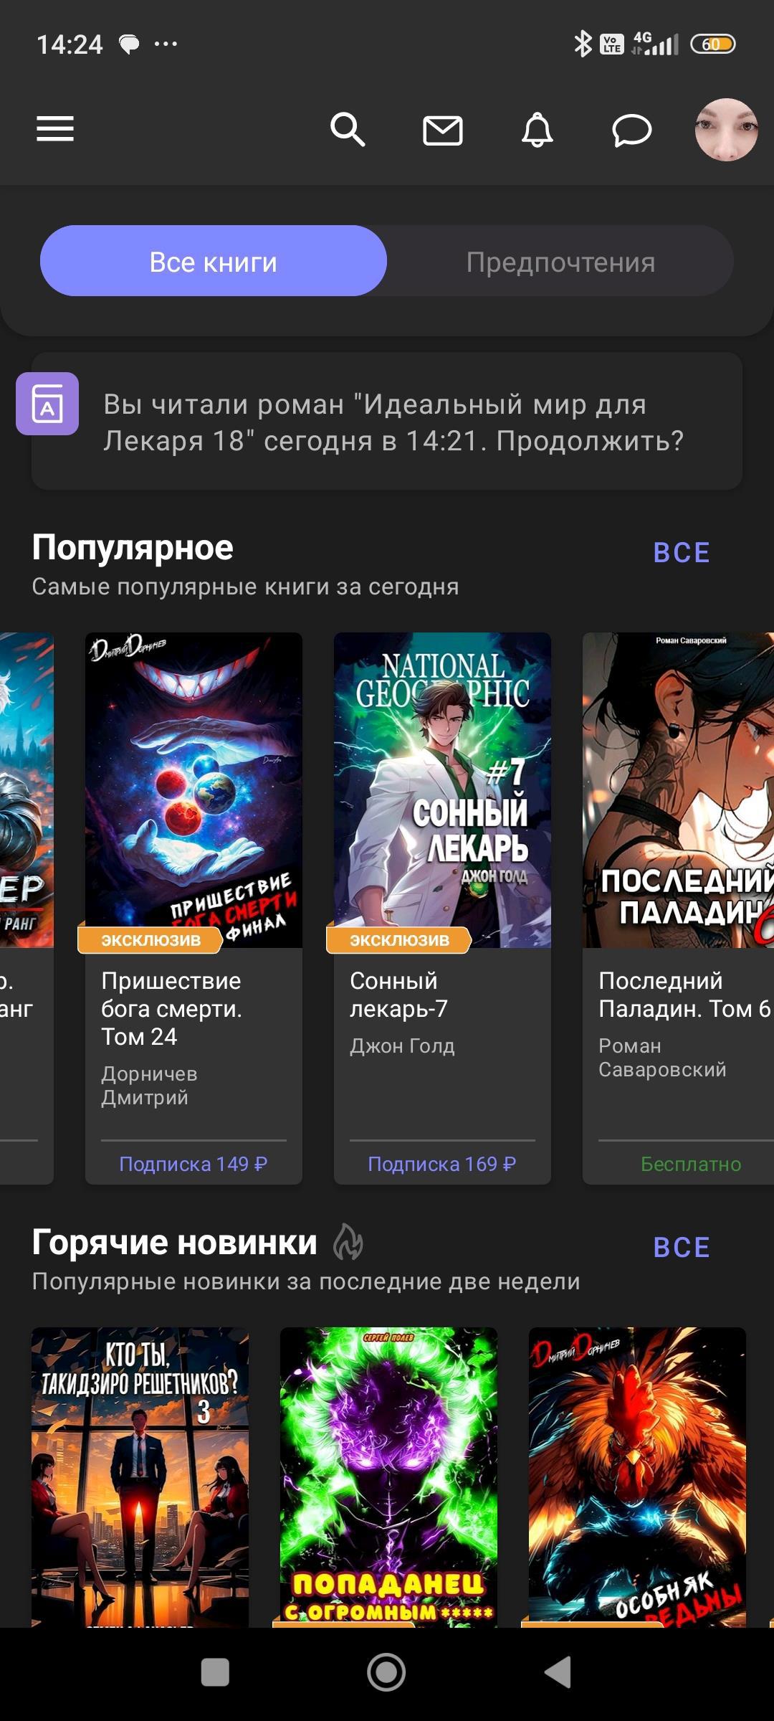Open Сонный лекарь-7 book cover
Image resolution: width=774 pixels, height=1721 pixels.
pos(442,790)
